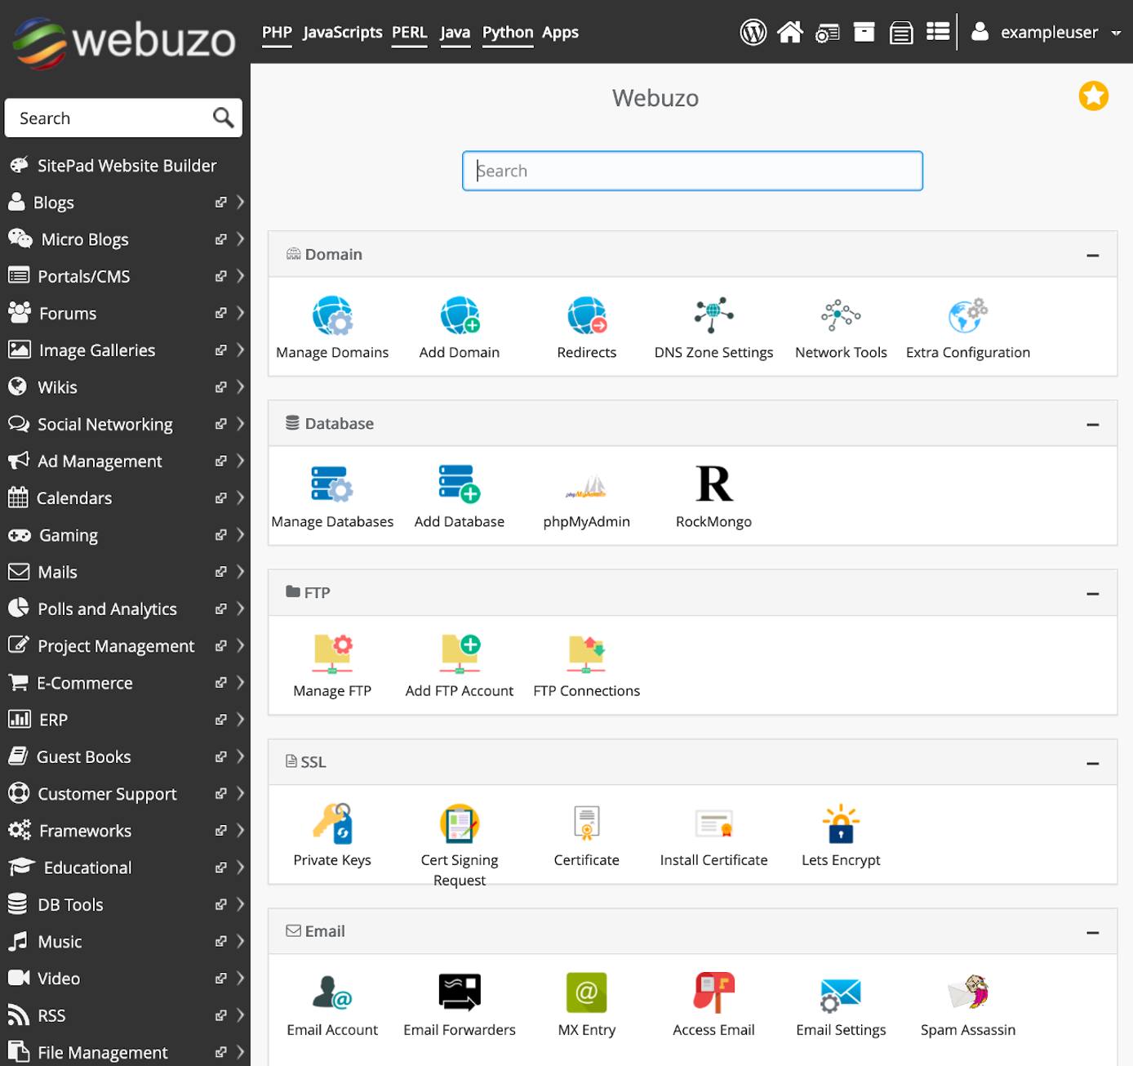Open the JavaScripts category
1133x1066 pixels.
tap(342, 33)
